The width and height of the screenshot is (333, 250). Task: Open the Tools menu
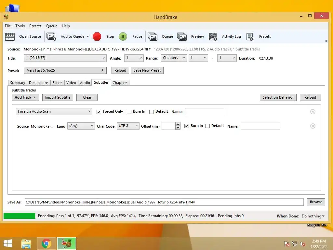click(20, 26)
